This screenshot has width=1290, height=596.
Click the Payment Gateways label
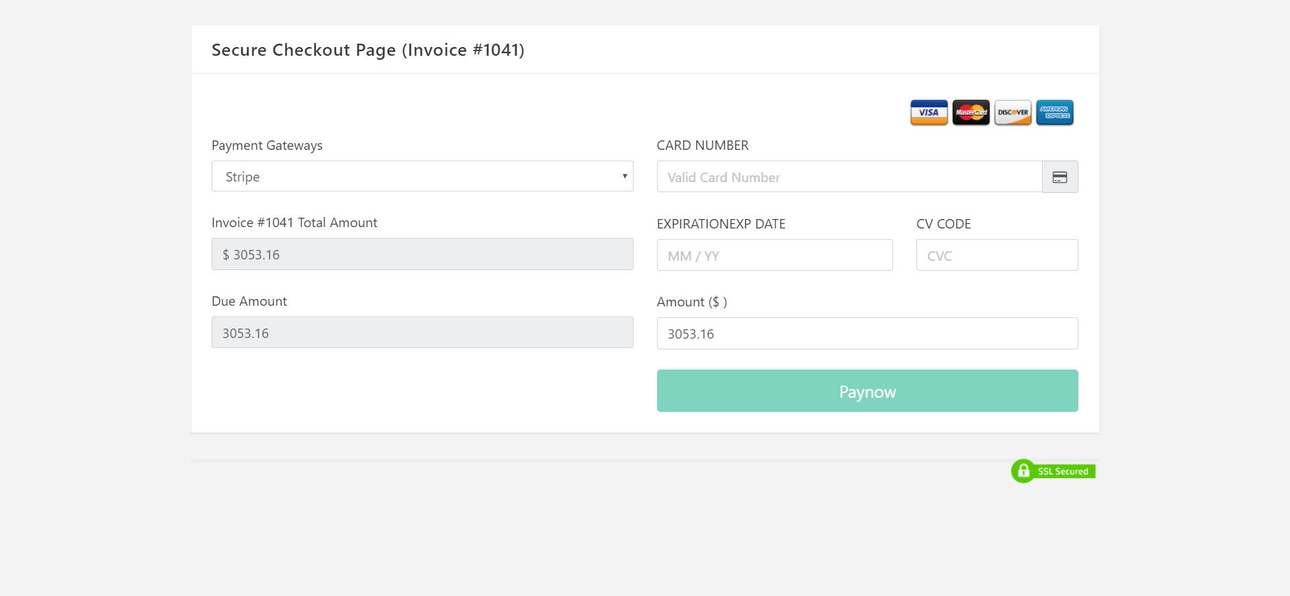(x=267, y=146)
